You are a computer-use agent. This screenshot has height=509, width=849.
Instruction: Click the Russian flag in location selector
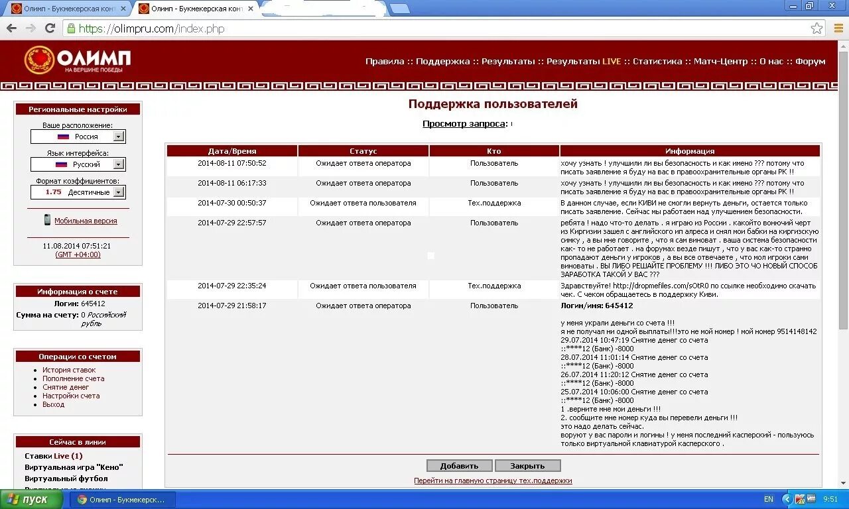click(63, 137)
